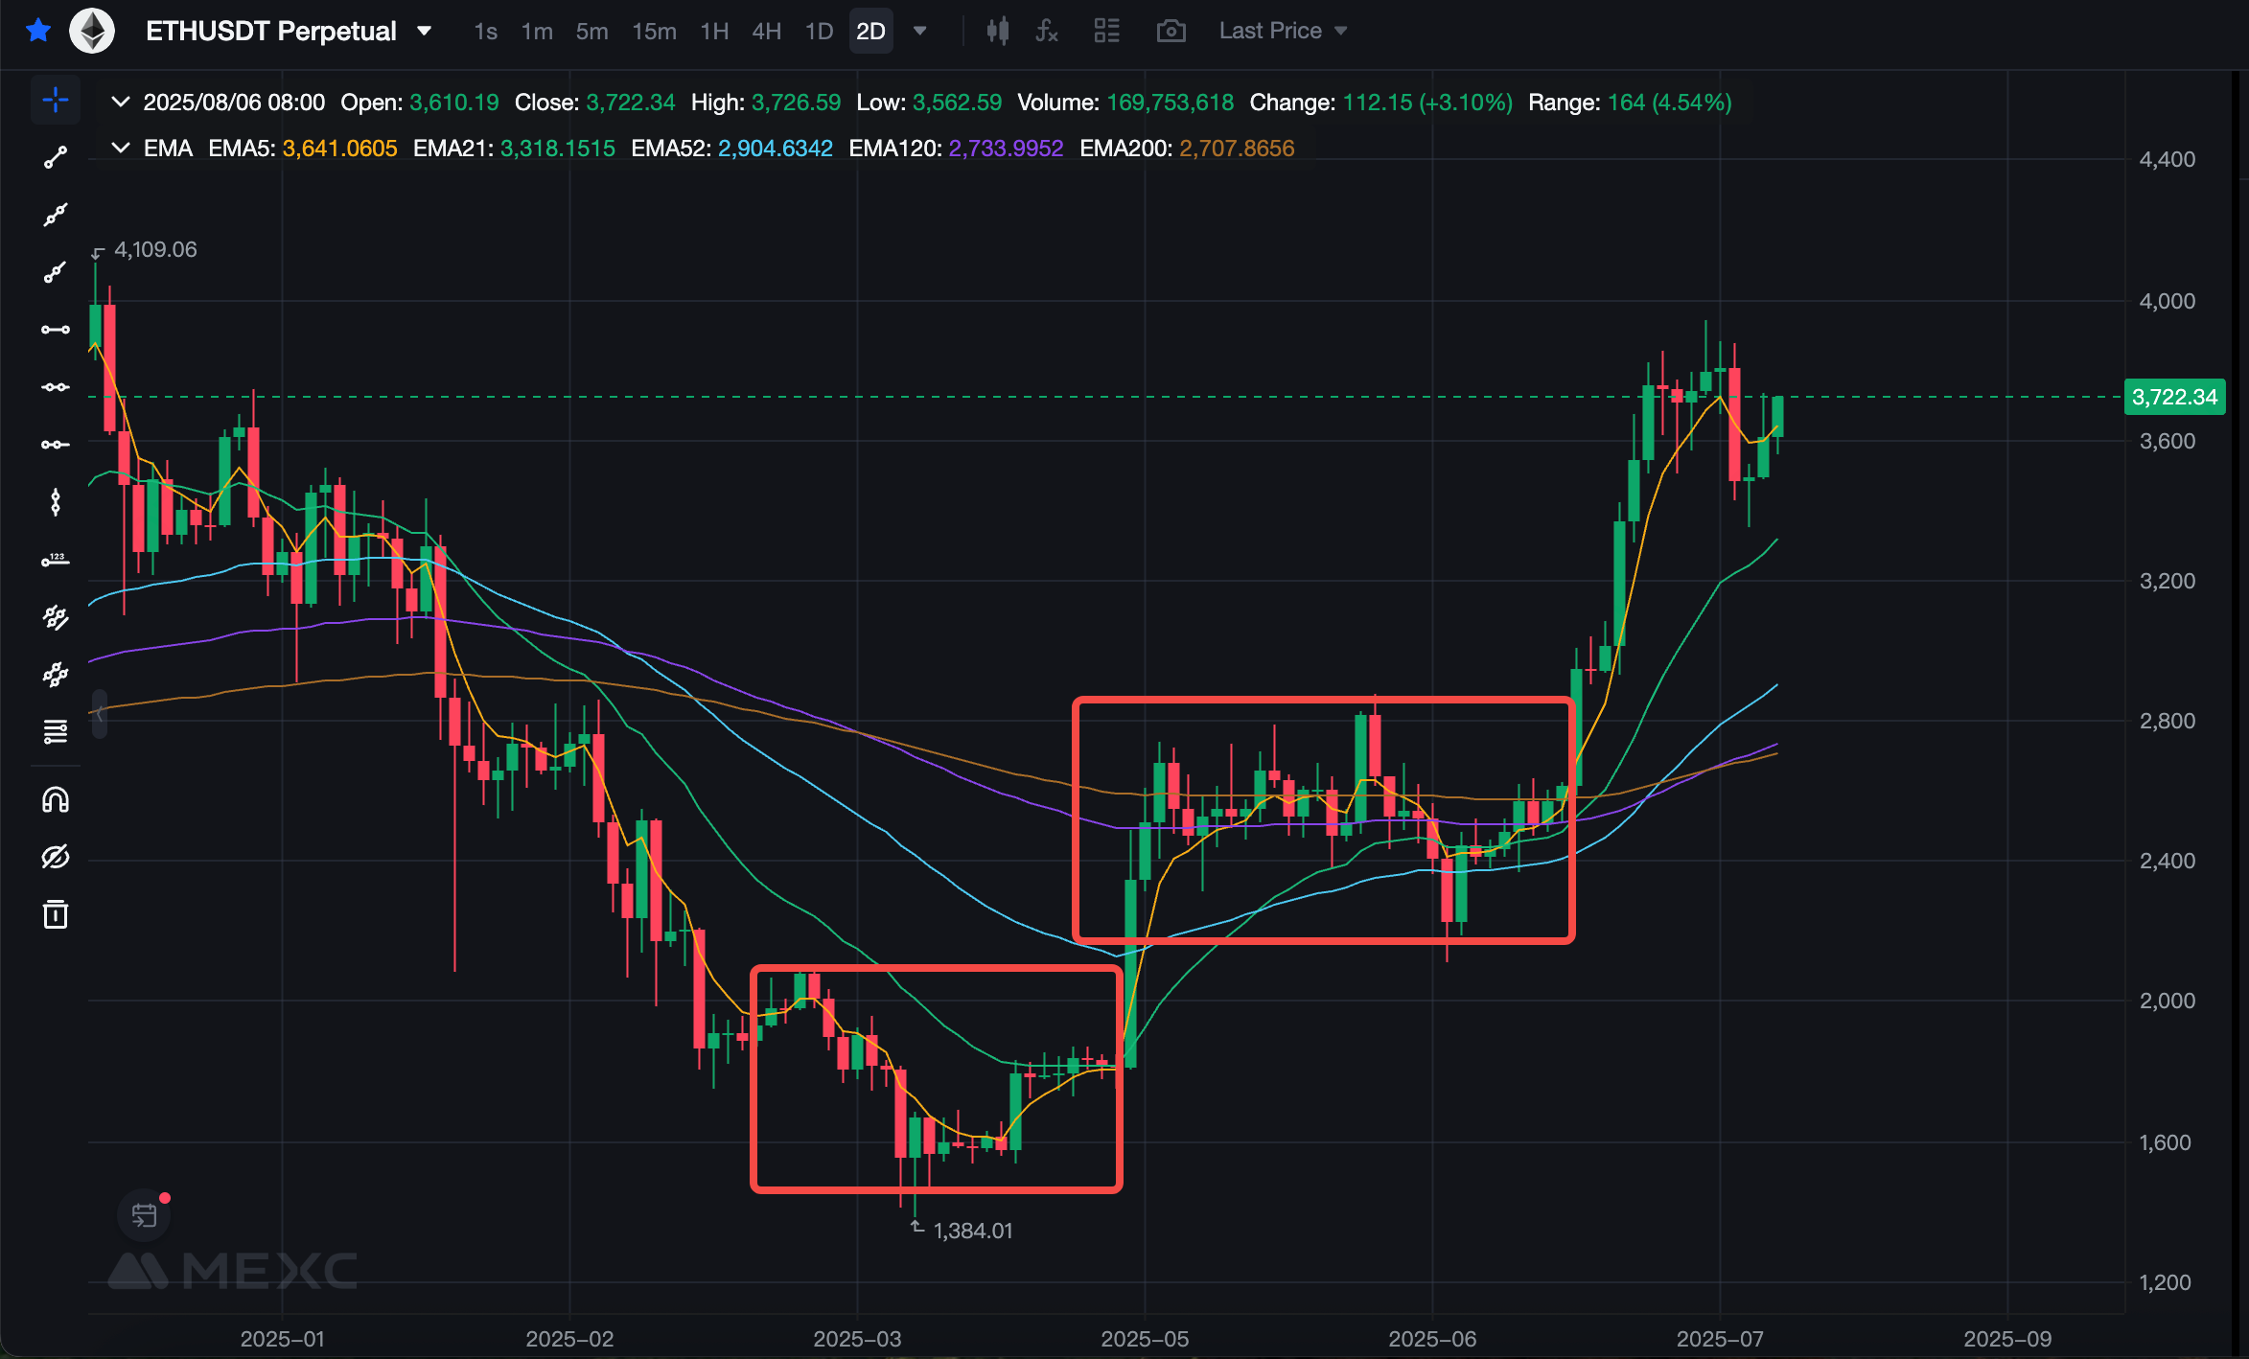Click the 3,722.34 current price label

[2174, 397]
